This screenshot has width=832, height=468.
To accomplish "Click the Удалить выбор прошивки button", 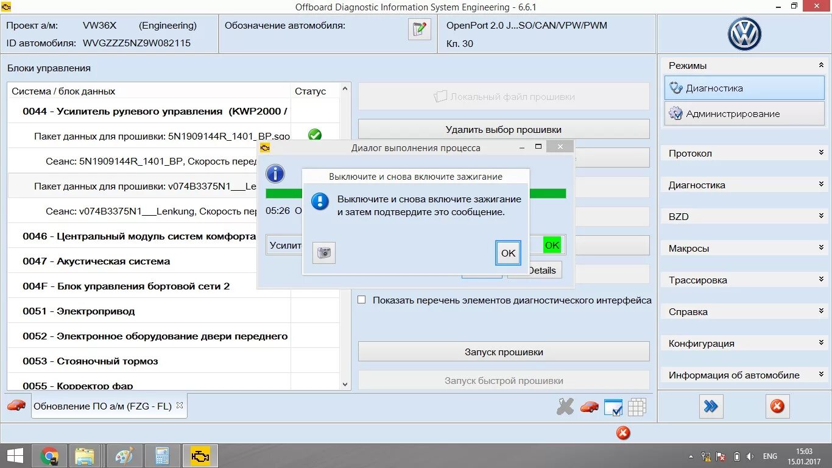I will click(x=504, y=129).
